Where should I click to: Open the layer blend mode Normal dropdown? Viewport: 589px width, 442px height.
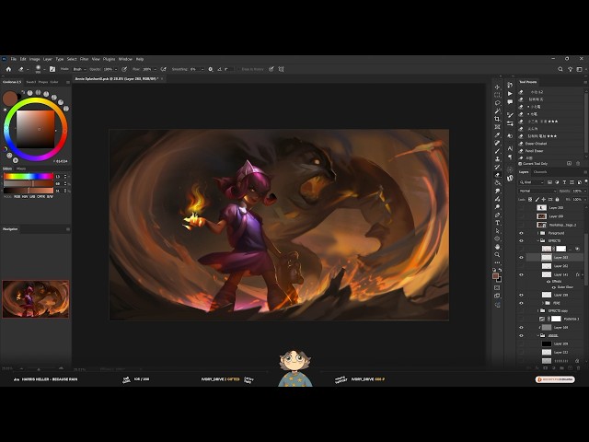click(537, 191)
